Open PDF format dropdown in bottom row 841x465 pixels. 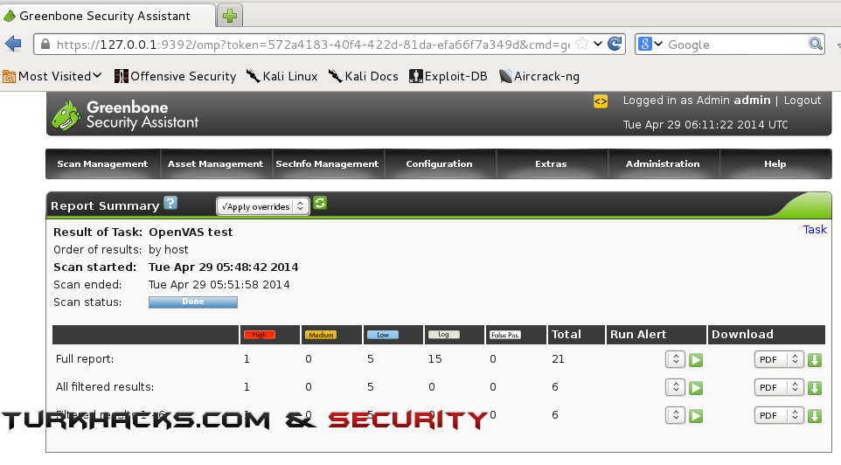click(x=779, y=415)
